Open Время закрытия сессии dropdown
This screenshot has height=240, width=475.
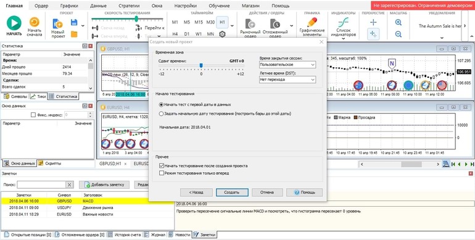(x=287, y=65)
